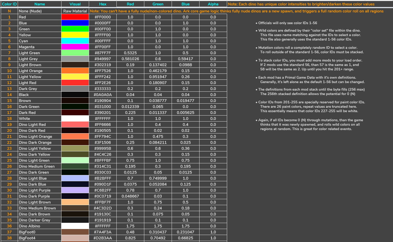Click the Color ID column header
Screen dimensions: 393x242
click(x=9, y=4)
